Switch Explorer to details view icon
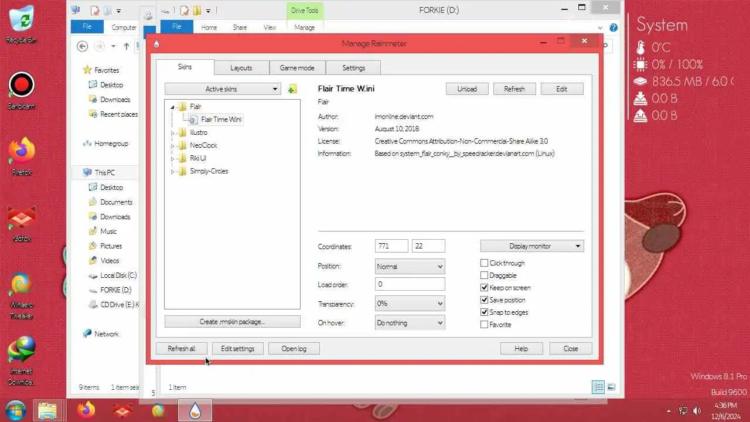This screenshot has height=422, width=750. 598,387
